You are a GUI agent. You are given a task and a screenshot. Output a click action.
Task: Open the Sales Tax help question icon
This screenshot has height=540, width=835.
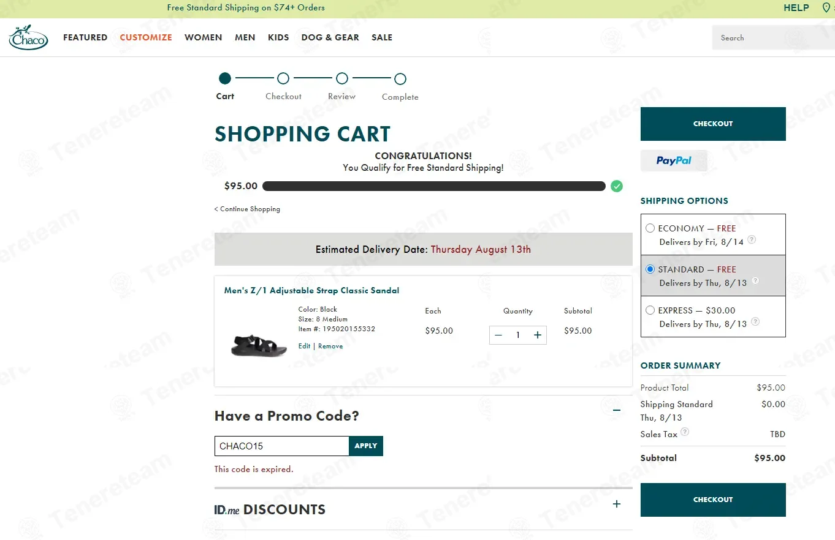pyautogui.click(x=685, y=432)
